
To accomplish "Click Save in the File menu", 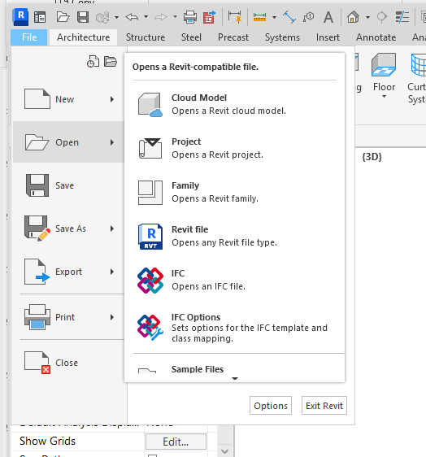I will coord(69,185).
